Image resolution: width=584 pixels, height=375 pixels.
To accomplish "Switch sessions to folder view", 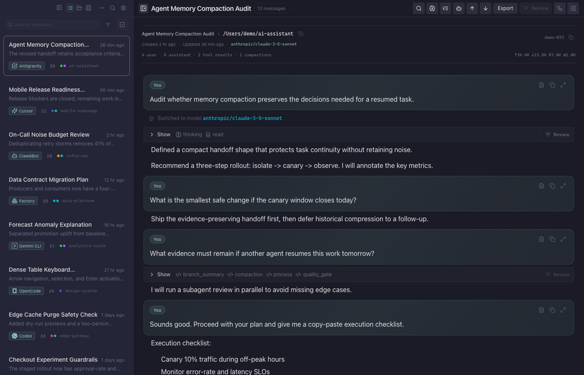I will [x=79, y=8].
